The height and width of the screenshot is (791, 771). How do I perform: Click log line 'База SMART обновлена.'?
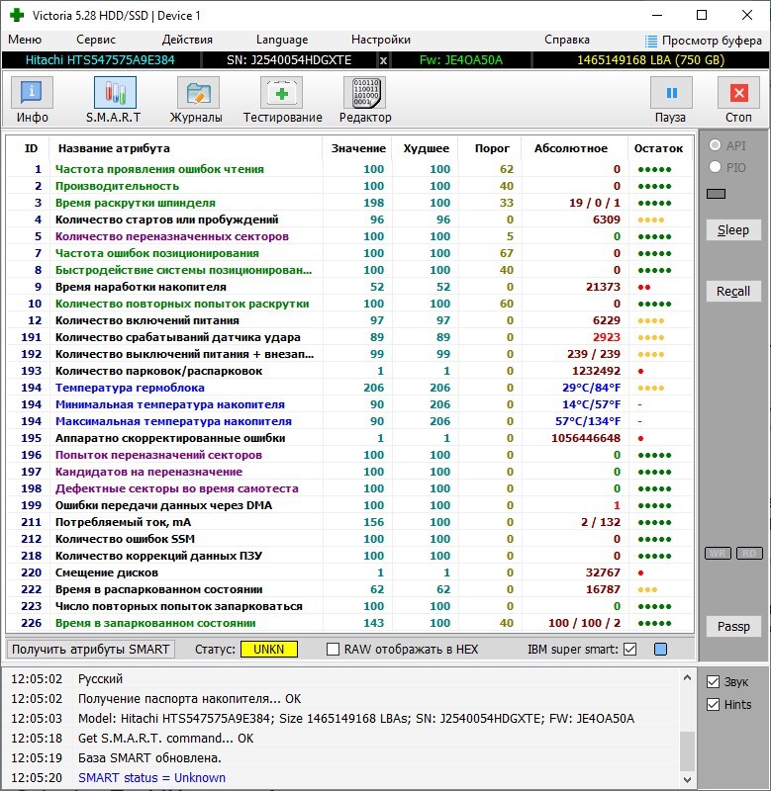149,757
